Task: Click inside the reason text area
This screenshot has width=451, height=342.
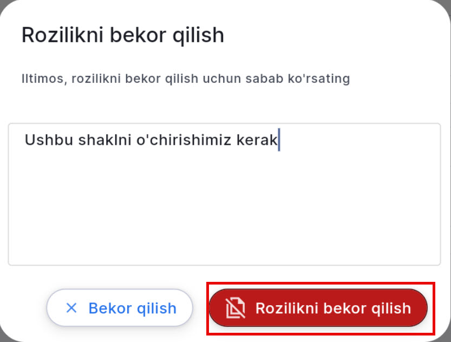Action: 225,195
